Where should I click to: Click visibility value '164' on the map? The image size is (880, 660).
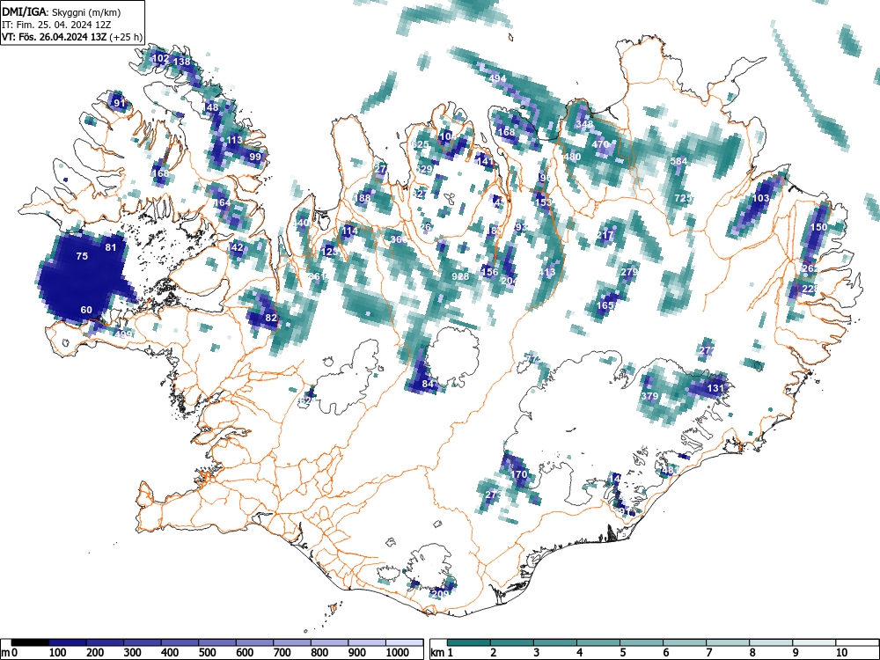(x=222, y=202)
